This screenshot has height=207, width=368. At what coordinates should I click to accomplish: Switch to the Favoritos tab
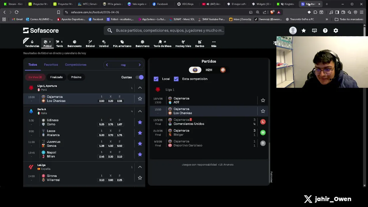click(x=51, y=65)
